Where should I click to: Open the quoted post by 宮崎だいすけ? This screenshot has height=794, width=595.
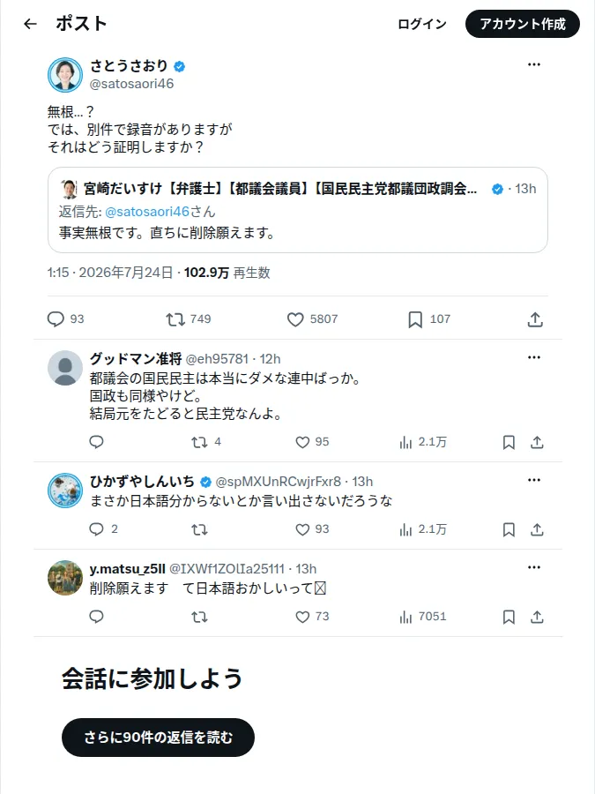coord(298,210)
